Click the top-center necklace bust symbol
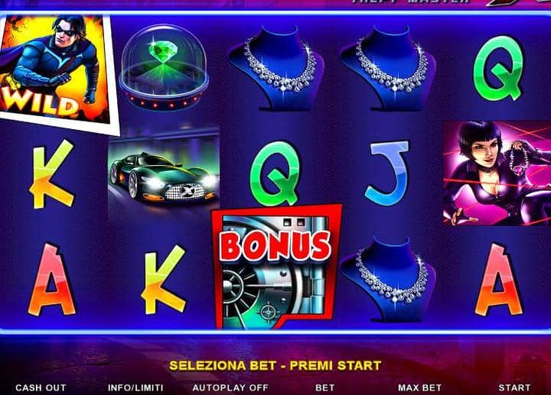Image resolution: width=551 pixels, height=395 pixels. point(276,68)
